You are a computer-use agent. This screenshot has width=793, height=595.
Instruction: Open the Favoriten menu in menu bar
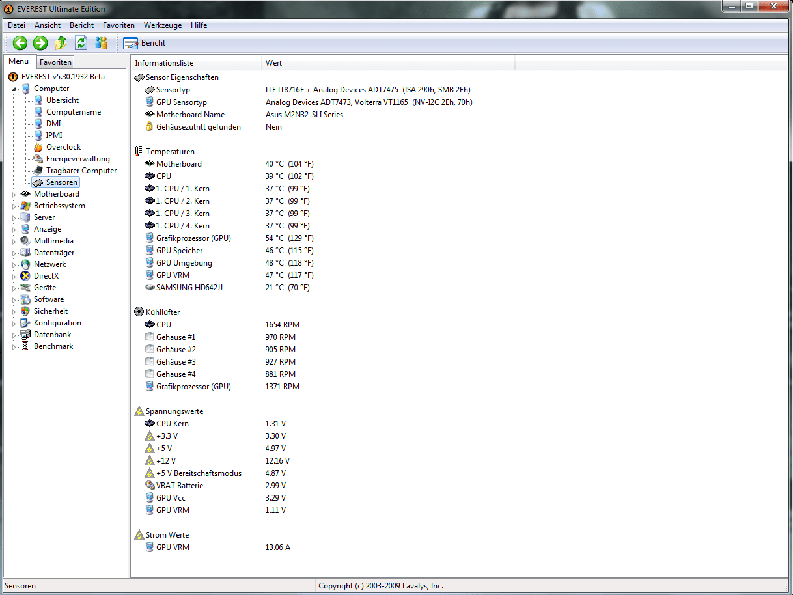[118, 25]
